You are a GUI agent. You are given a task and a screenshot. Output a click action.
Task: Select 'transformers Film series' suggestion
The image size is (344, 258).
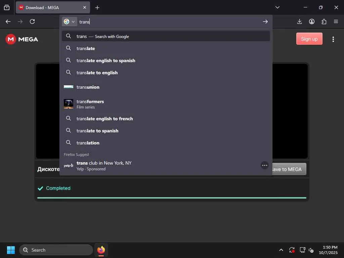[x=166, y=104]
